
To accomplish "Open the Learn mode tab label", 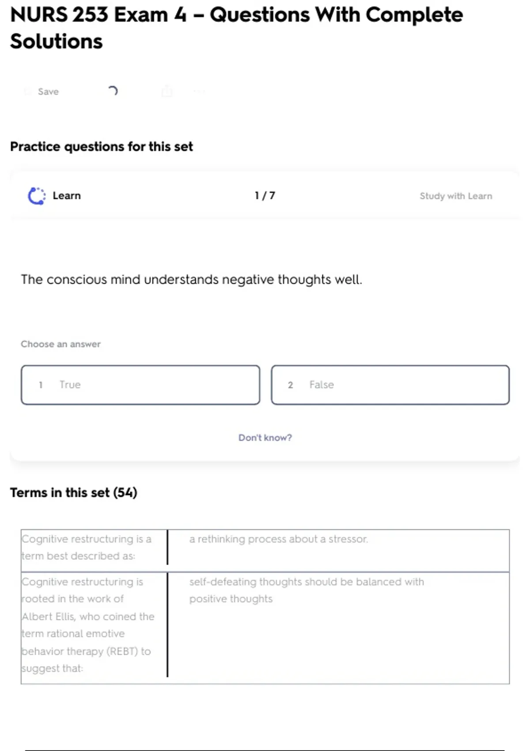I will click(x=67, y=196).
